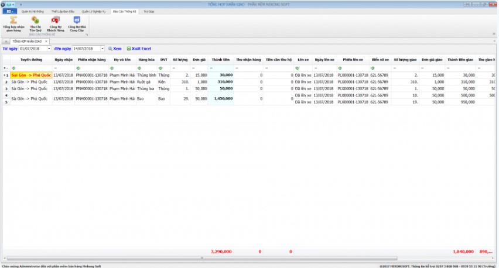
Task: Open the Trợ Giúp ribbon tab
Action: pyautogui.click(x=149, y=11)
